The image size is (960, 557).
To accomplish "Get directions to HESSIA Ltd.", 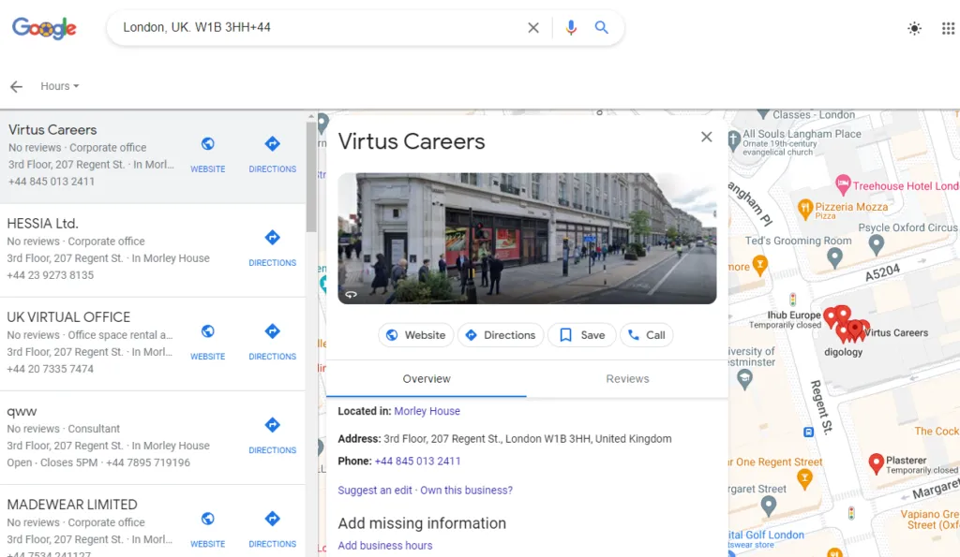I will (x=273, y=248).
